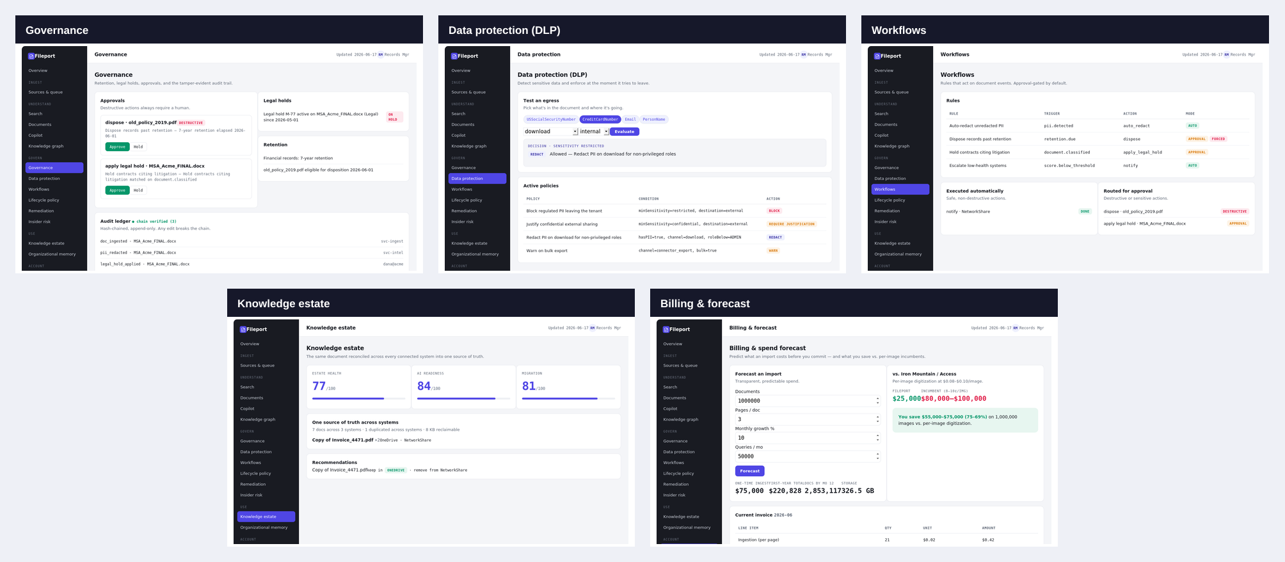This screenshot has height=562, width=1285.
Task: Click the Evaluate button
Action: coord(625,132)
